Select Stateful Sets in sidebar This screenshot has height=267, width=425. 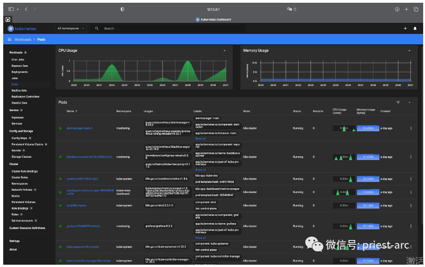20,103
